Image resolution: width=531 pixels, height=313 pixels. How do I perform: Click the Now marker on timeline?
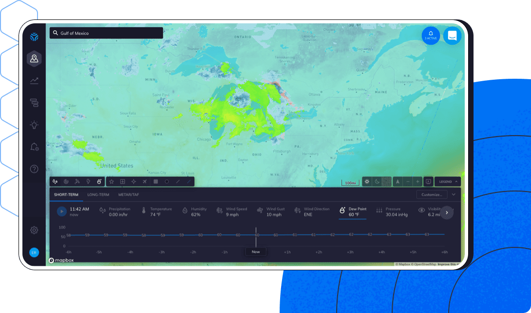[256, 252]
